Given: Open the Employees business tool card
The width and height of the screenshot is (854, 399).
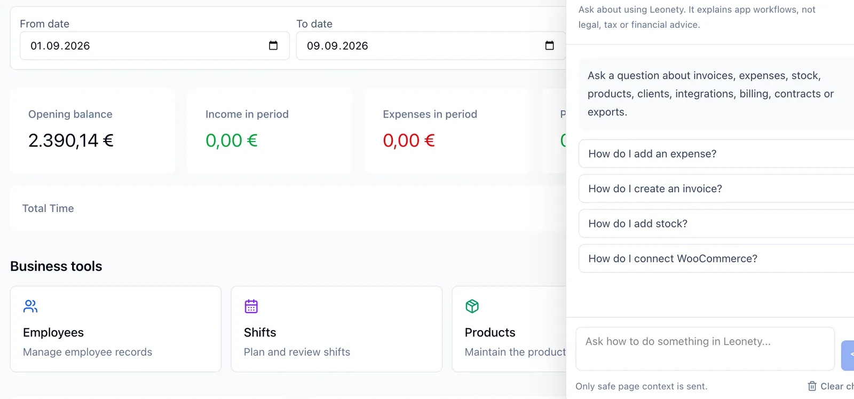Looking at the screenshot, I should tap(116, 329).
